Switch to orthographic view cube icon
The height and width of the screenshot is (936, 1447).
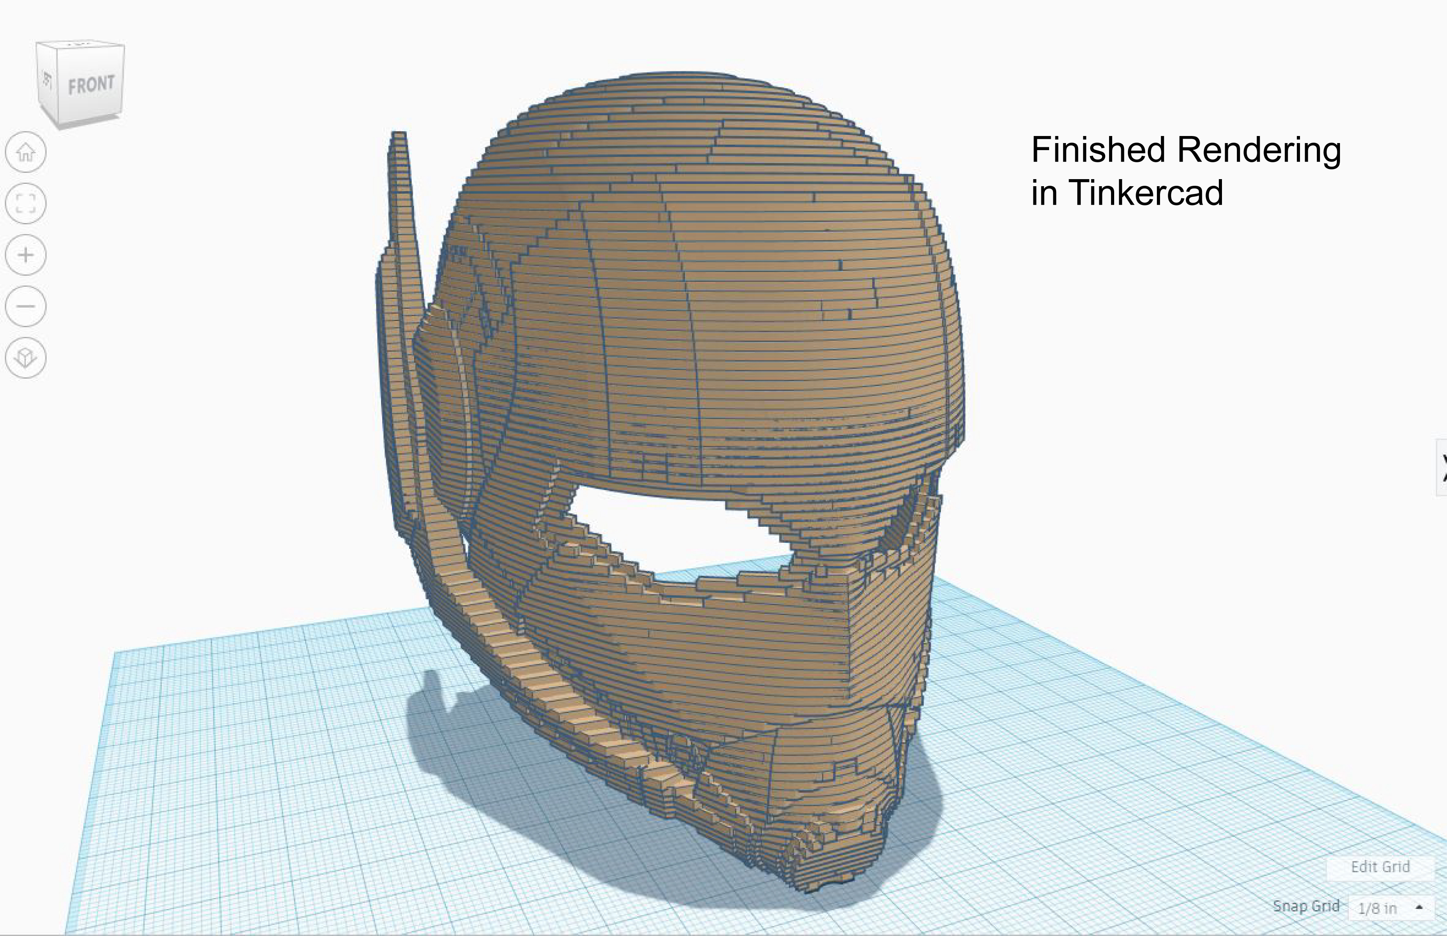(25, 357)
